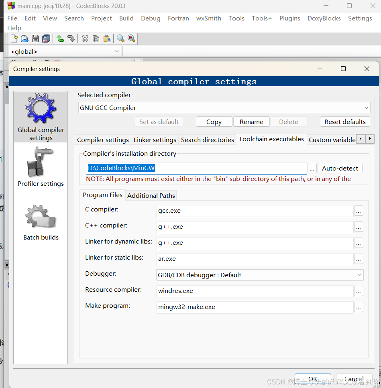This screenshot has height=388, width=381.
Task: Switch to Linker settings tab
Action: pos(155,140)
